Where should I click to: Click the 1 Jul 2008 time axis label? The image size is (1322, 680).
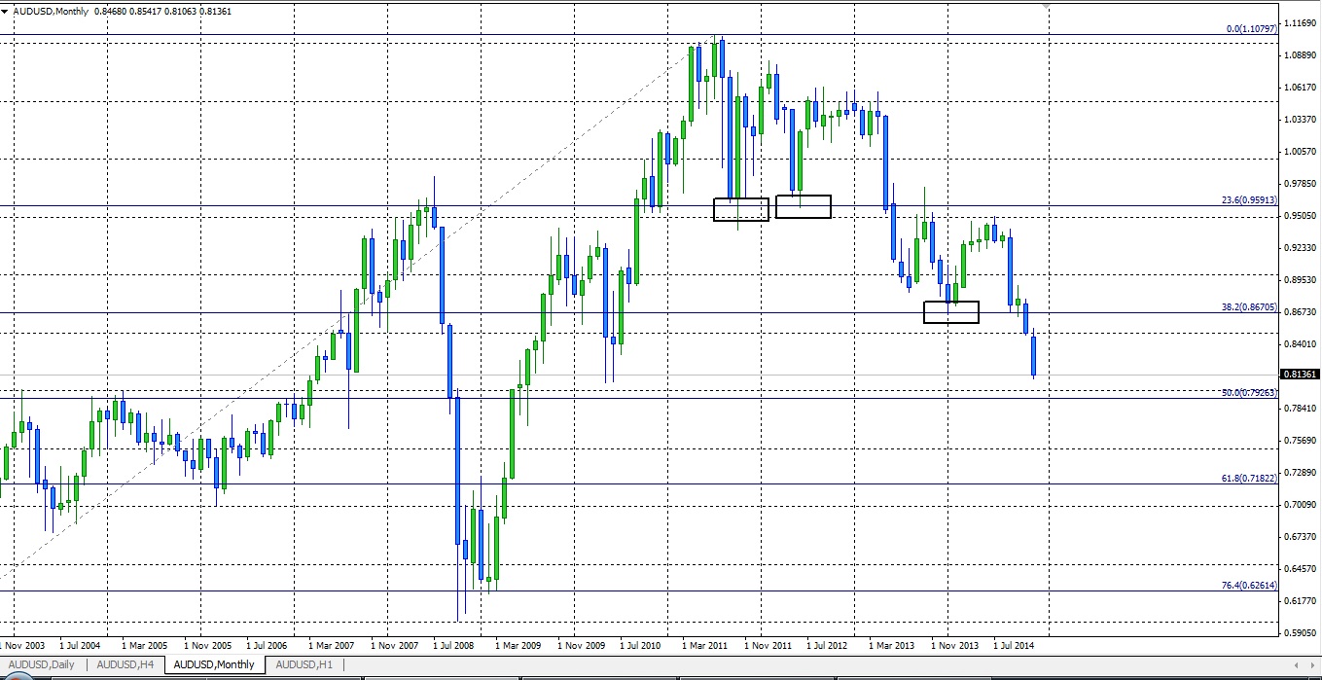(453, 645)
